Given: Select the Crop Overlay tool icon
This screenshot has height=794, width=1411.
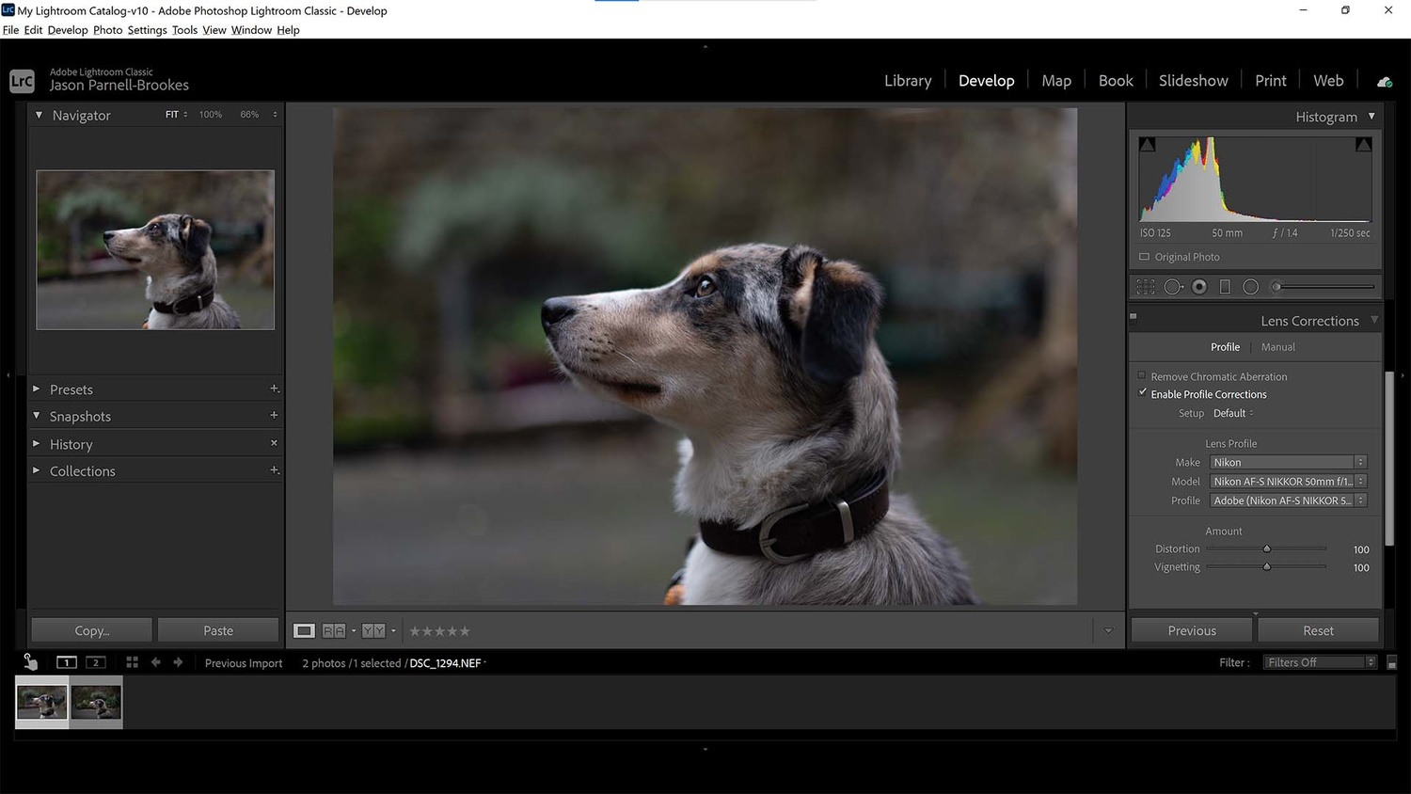Looking at the screenshot, I should pyautogui.click(x=1146, y=287).
